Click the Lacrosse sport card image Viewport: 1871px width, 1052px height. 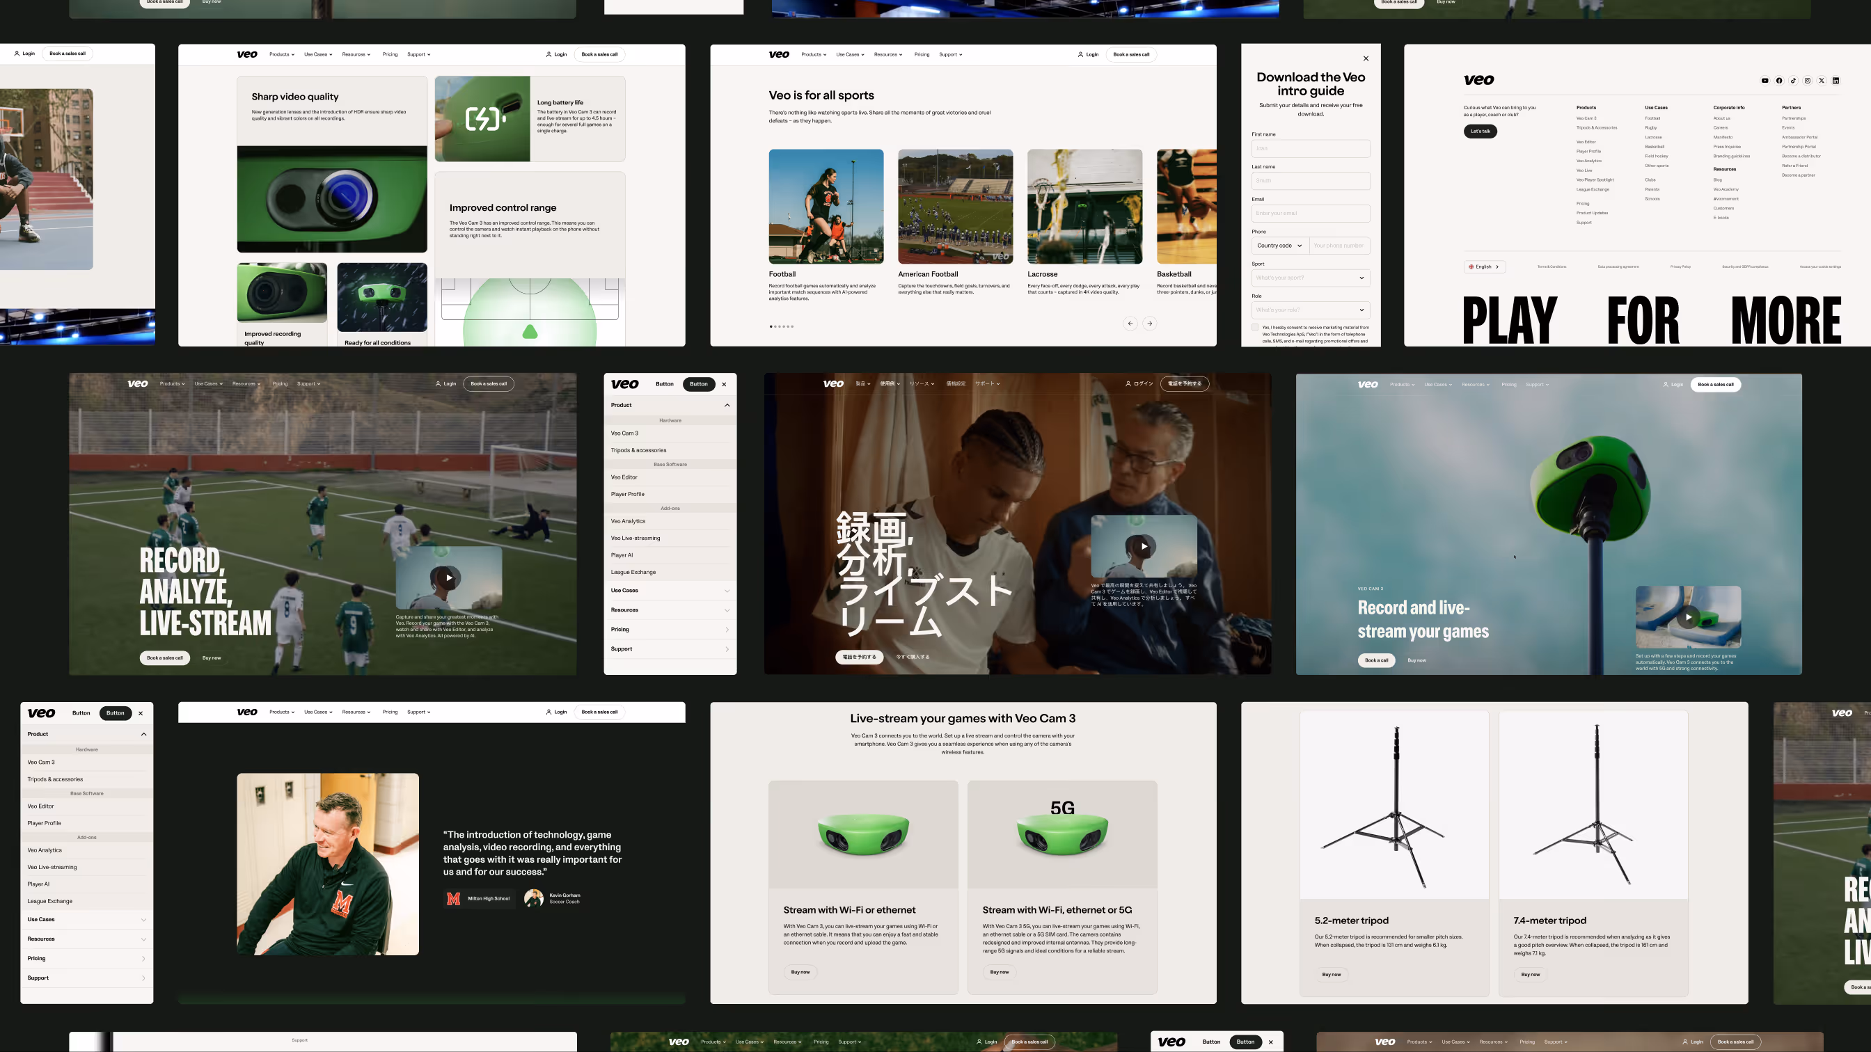[x=1084, y=206]
